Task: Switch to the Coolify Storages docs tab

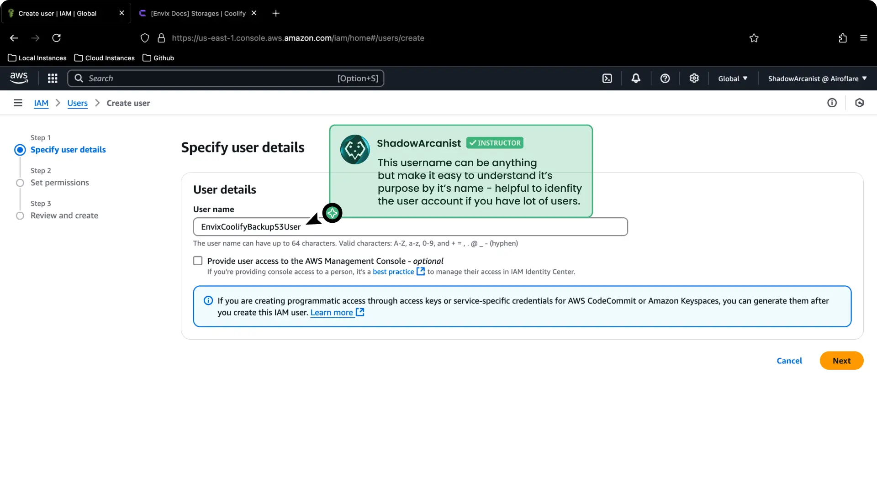Action: pos(196,13)
